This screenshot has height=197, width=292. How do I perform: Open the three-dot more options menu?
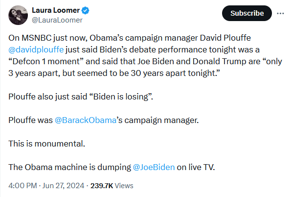tap(280, 13)
